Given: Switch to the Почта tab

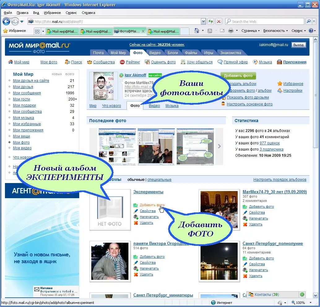Looking at the screenshot, I should pyautogui.click(x=98, y=53).
